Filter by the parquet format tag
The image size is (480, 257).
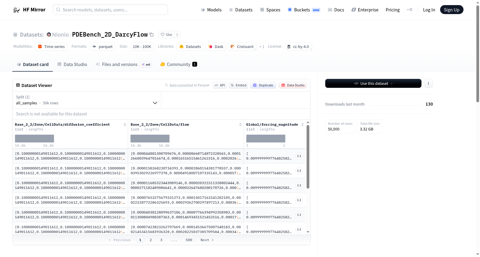coord(102,46)
